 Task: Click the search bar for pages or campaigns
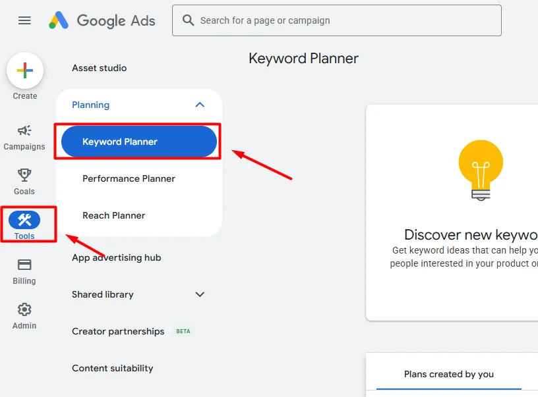[336, 20]
